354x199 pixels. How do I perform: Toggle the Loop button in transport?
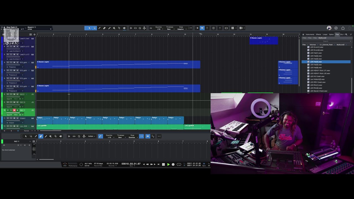(179, 164)
